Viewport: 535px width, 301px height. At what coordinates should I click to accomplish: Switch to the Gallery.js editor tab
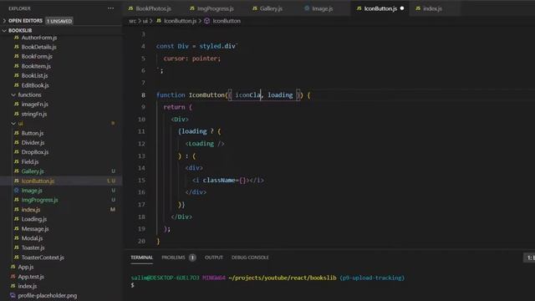pos(271,8)
